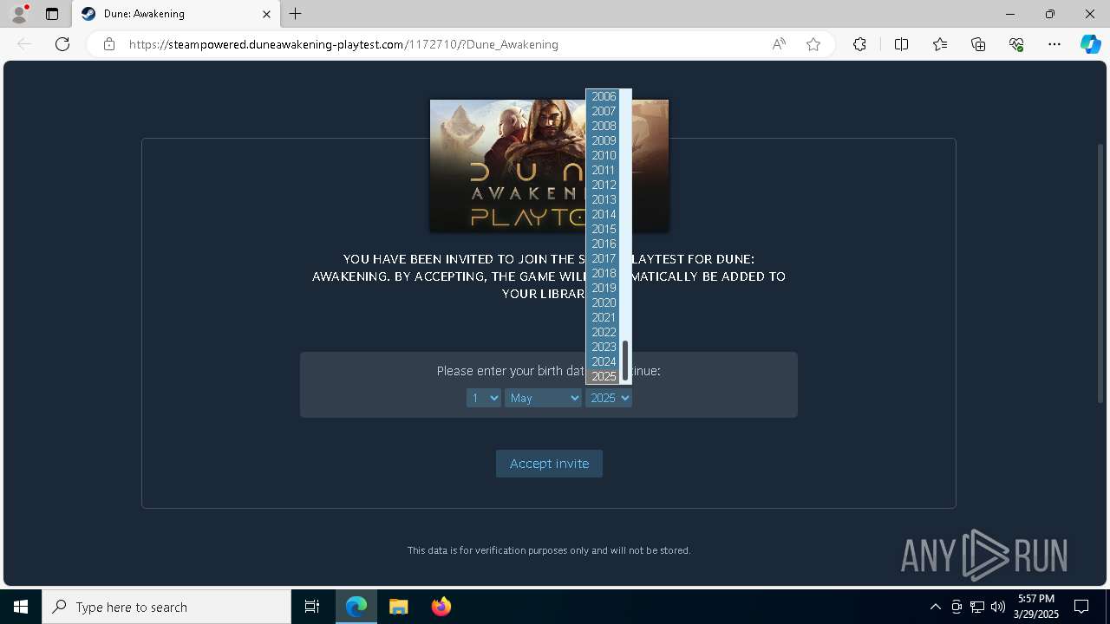Open network tray icon
Viewport: 1110px width, 624px height.
[977, 607]
